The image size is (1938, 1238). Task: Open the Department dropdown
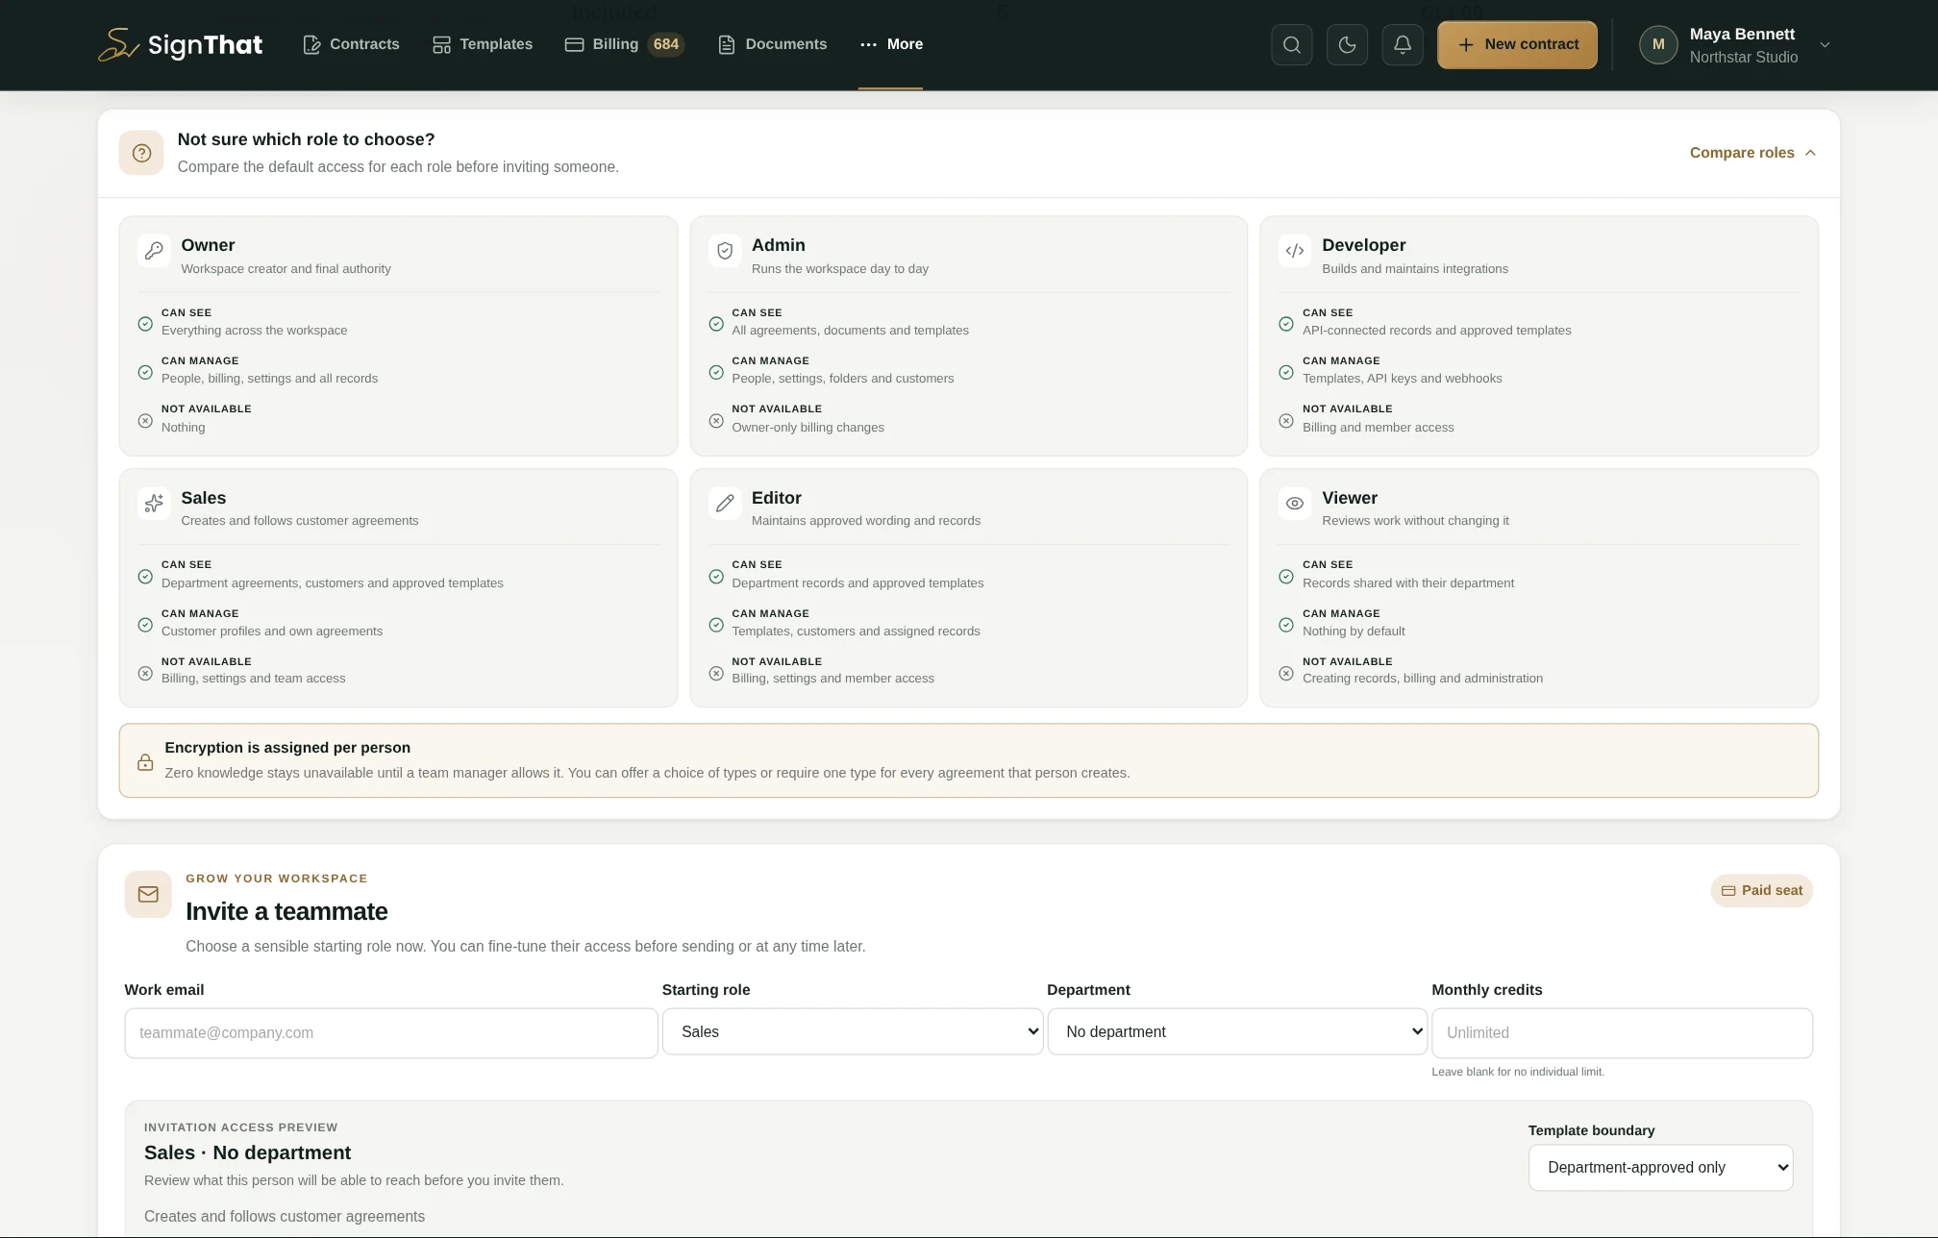pyautogui.click(x=1237, y=1031)
